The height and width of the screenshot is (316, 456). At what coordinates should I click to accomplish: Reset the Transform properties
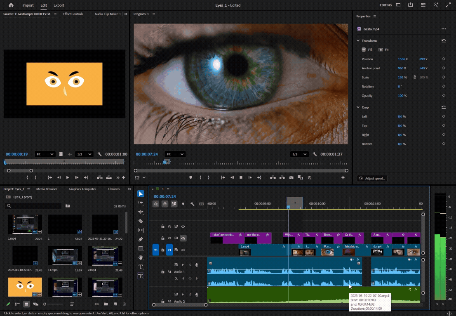click(444, 41)
